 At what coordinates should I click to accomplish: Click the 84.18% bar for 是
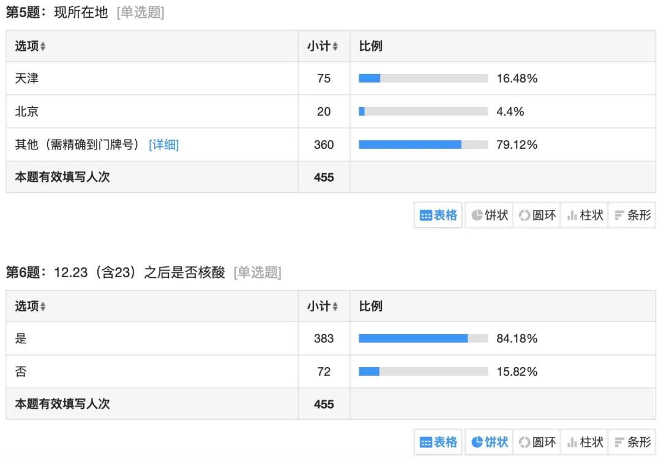[x=423, y=338]
